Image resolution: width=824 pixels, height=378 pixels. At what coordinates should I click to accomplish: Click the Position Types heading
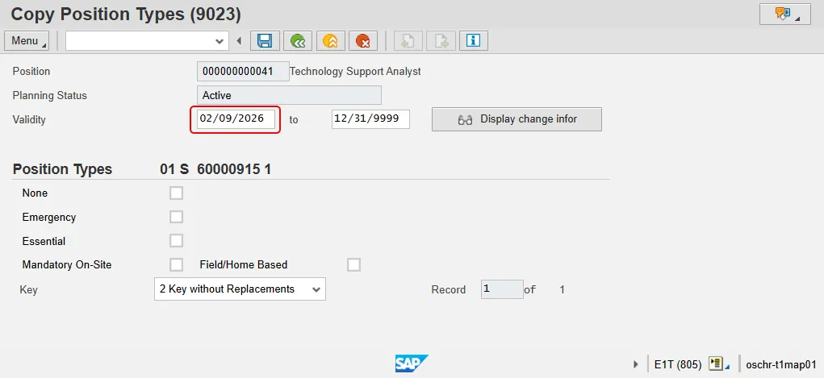[x=62, y=169]
